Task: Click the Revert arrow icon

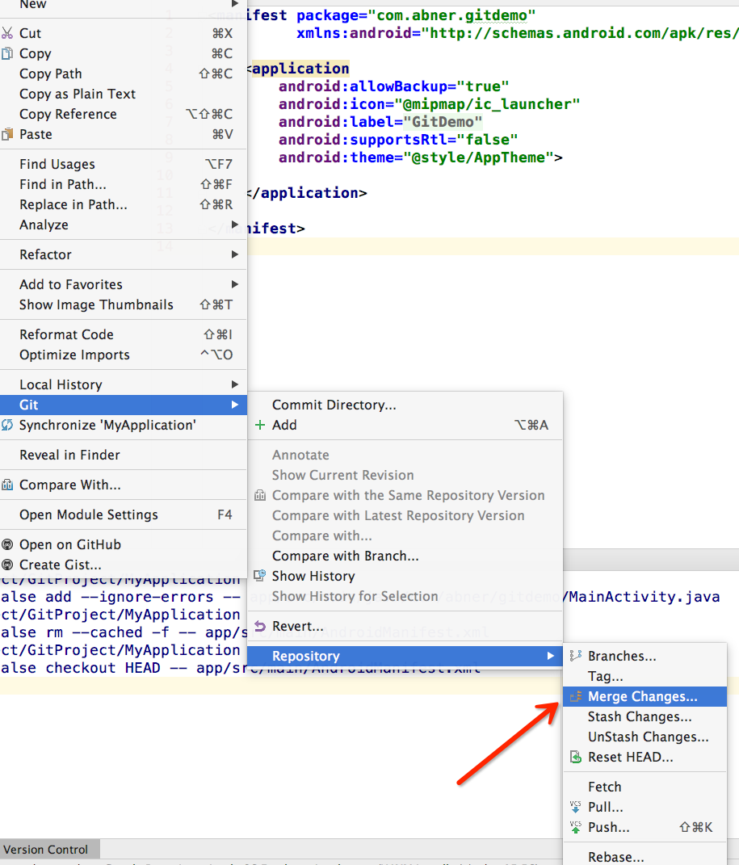Action: [x=259, y=626]
